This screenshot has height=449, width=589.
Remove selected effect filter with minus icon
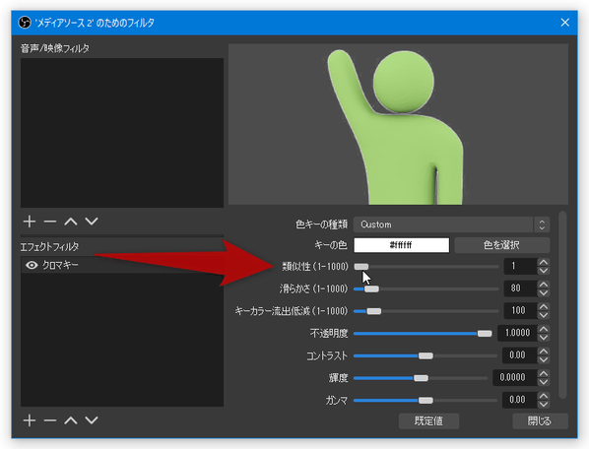[50, 420]
